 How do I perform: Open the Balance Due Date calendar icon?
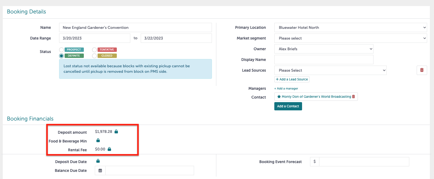tap(100, 170)
